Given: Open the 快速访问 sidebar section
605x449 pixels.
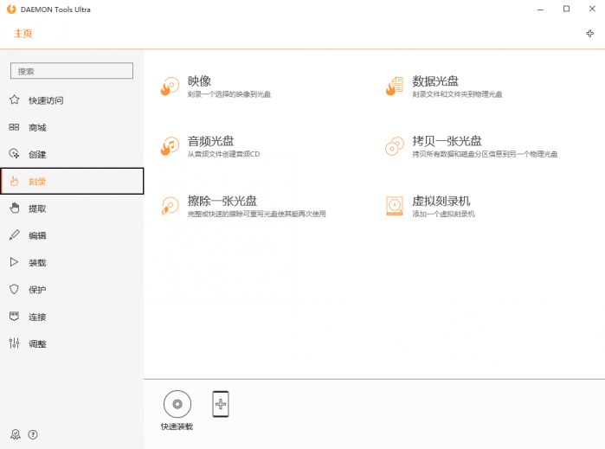Looking at the screenshot, I should 72,100.
